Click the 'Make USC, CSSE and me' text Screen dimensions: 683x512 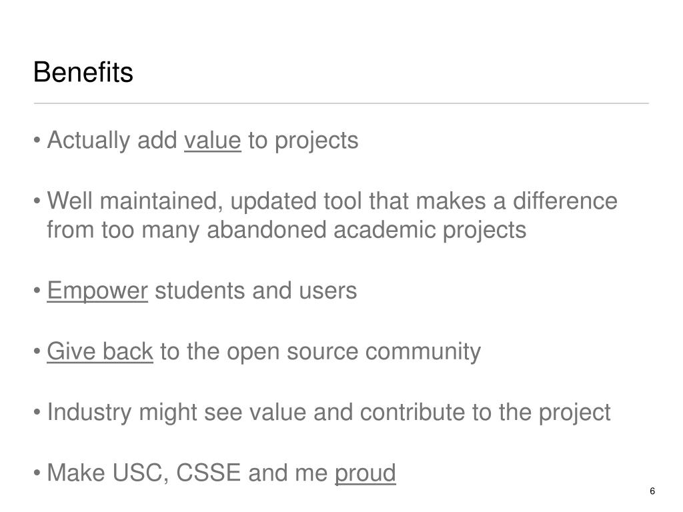187,473
